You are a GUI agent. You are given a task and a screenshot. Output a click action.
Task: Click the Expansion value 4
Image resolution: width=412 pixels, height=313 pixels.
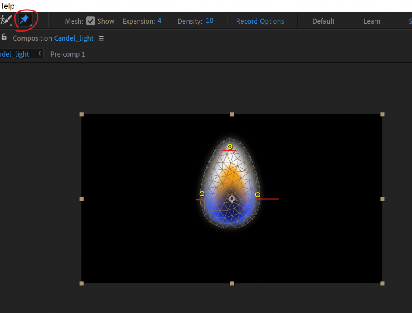(159, 21)
